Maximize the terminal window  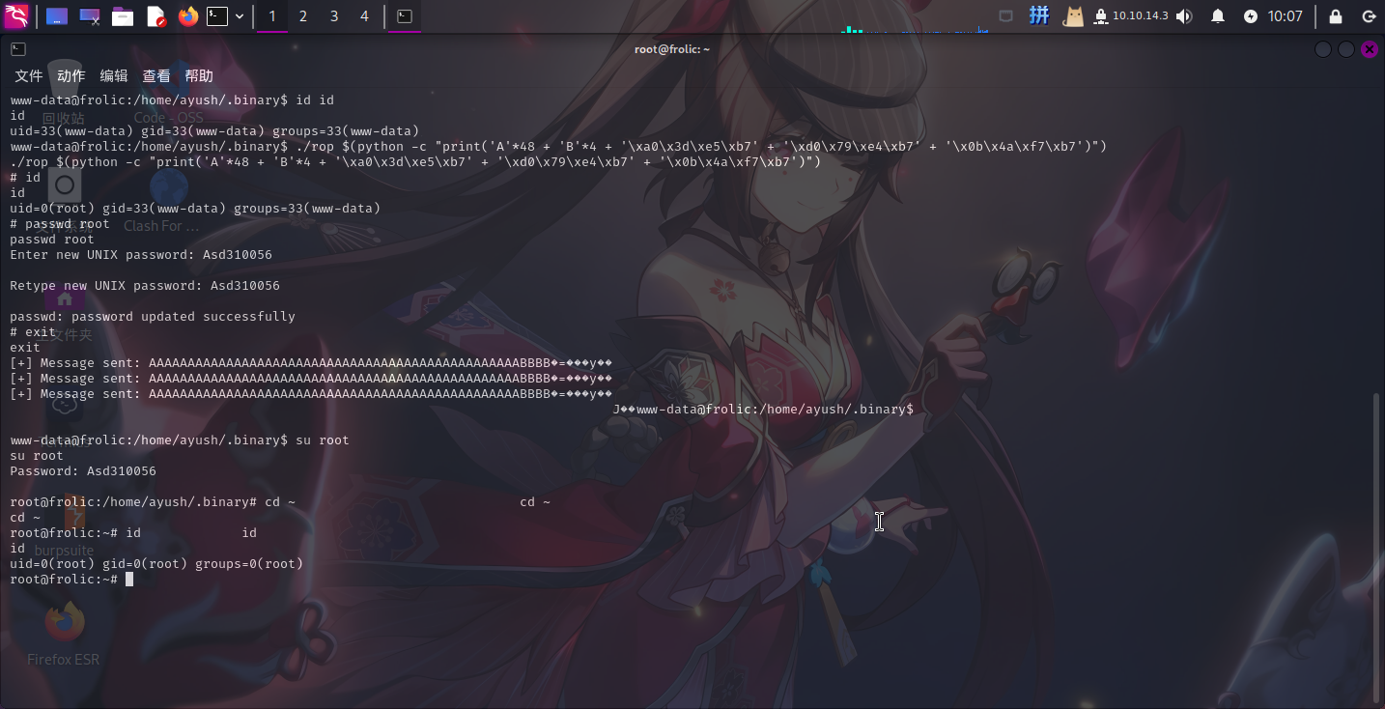tap(1346, 49)
